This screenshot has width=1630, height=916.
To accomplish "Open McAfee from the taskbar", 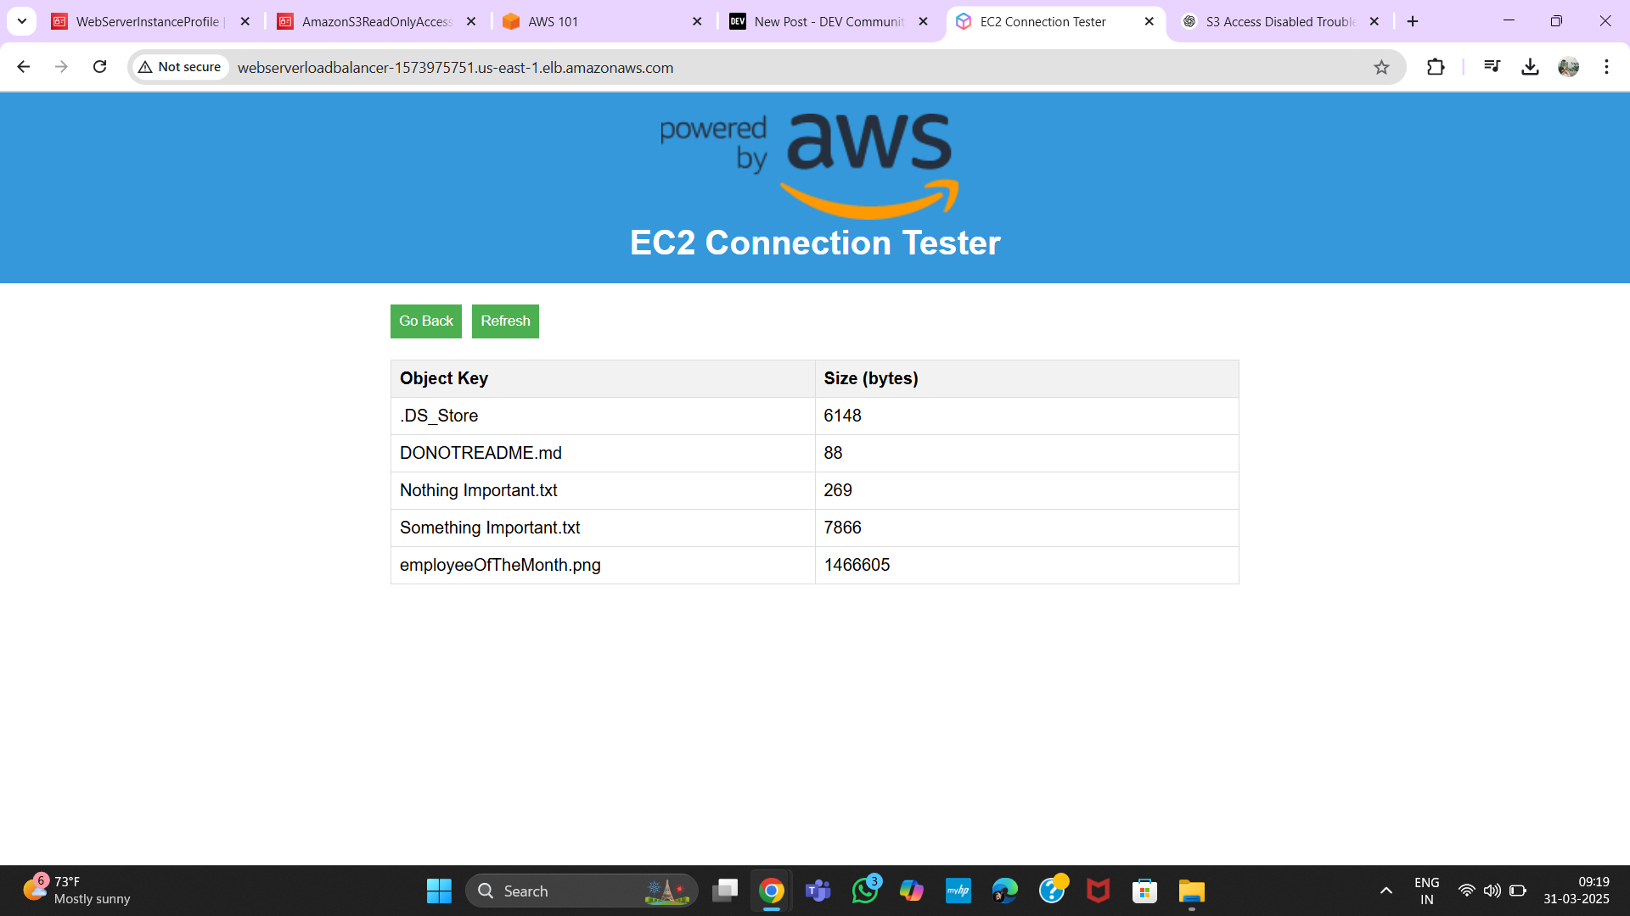I will click(x=1099, y=891).
